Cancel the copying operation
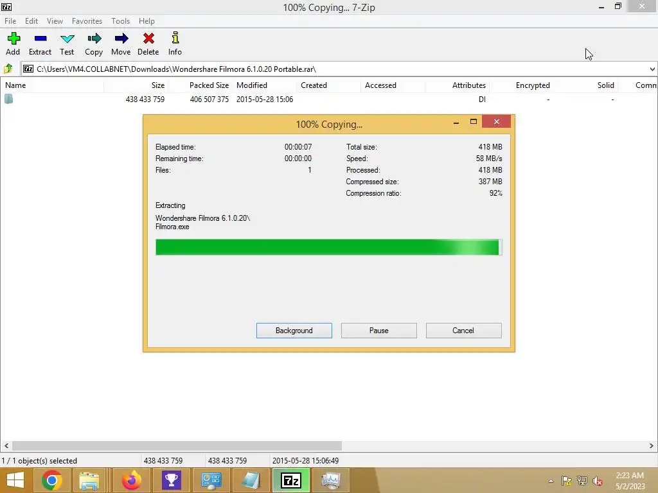658x493 pixels. (464, 331)
